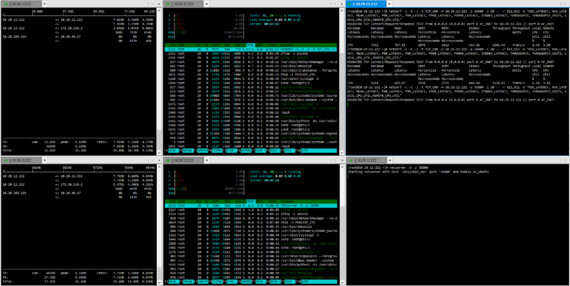Open new tab in netperf terminal pane

pos(391,4)
